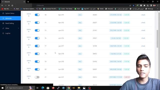
Task: Bookmark this page with the star icon
Action: [133, 5]
